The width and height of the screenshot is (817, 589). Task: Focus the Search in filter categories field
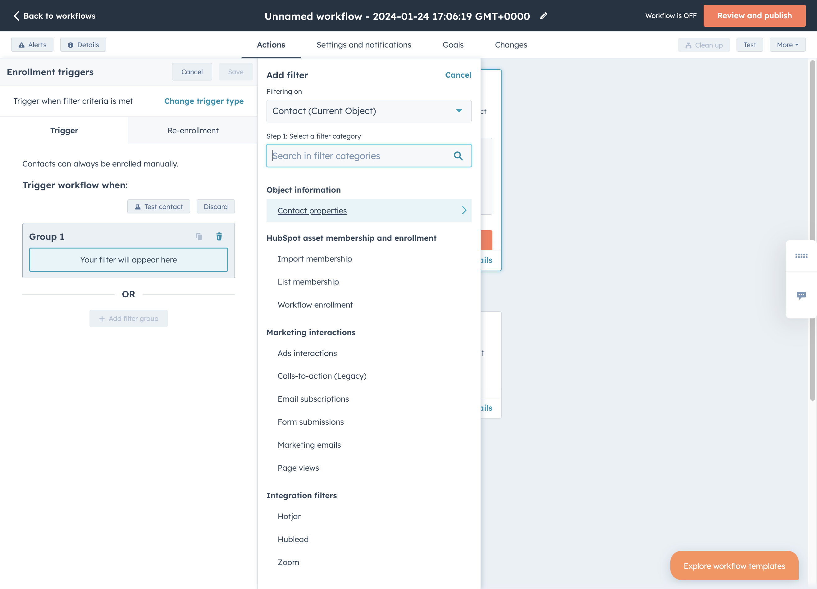tap(368, 156)
